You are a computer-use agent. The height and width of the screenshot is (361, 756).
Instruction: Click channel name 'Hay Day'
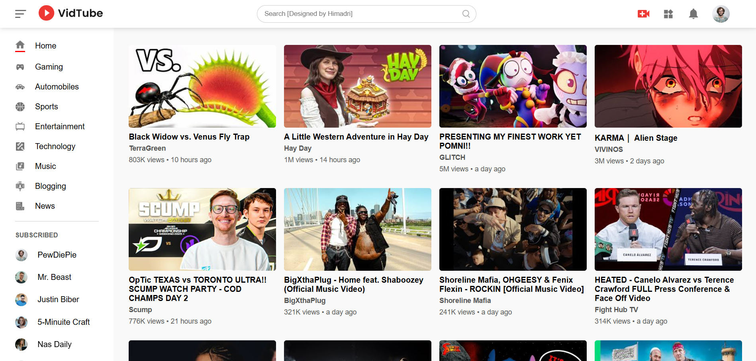tap(298, 148)
